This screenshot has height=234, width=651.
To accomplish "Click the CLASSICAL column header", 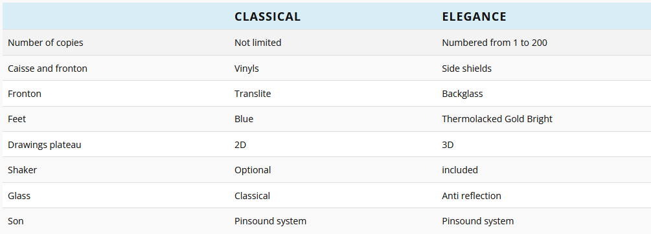I will pos(268,17).
